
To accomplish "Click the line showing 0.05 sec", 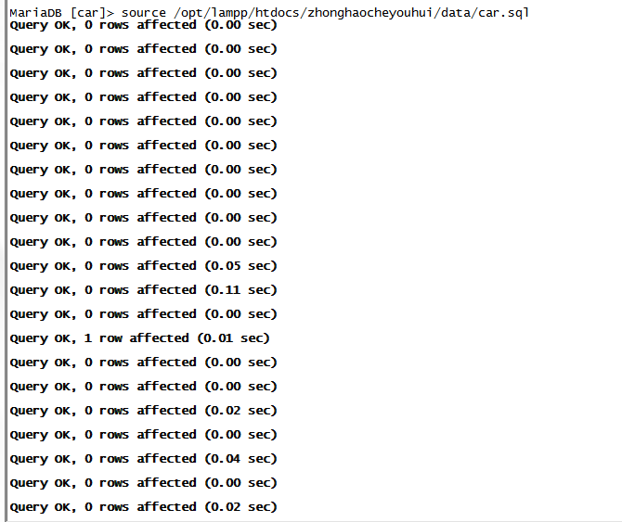I will coord(143,266).
